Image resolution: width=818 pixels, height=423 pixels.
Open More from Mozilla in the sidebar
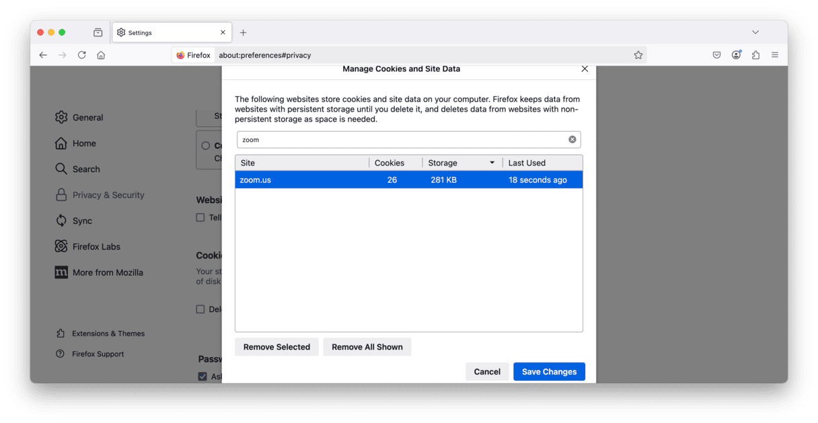tap(99, 272)
